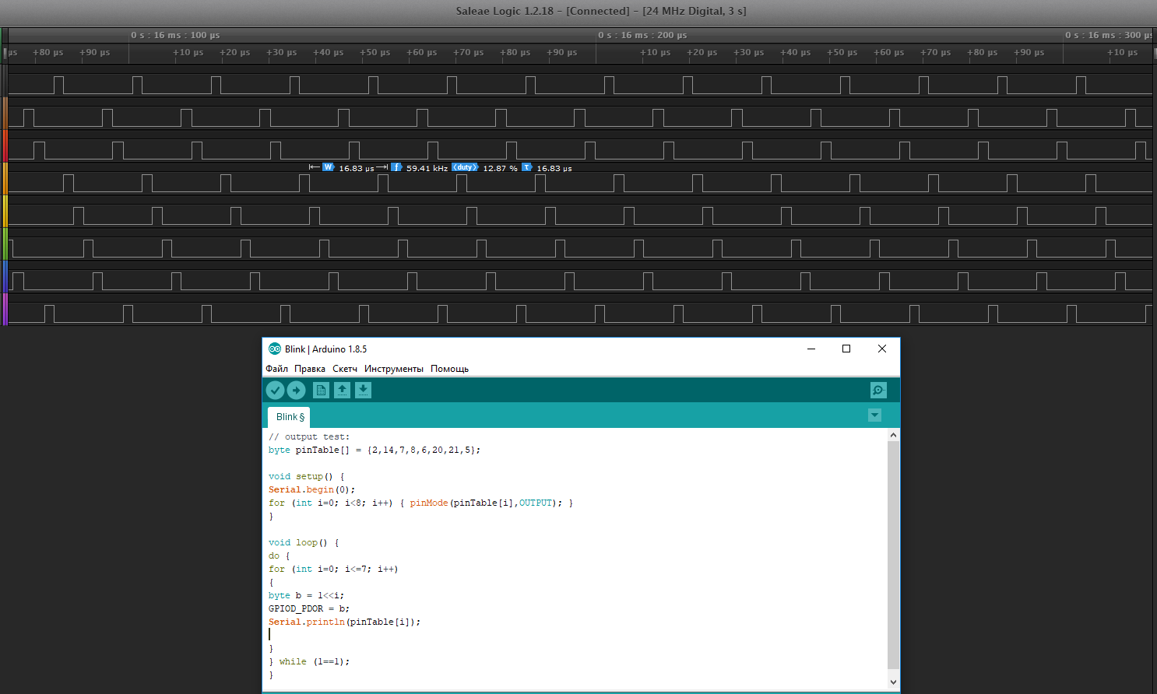1157x694 pixels.
Task: Click the '0 s : 16 ms : 200 µs' timeline label
Action: pyautogui.click(x=642, y=35)
